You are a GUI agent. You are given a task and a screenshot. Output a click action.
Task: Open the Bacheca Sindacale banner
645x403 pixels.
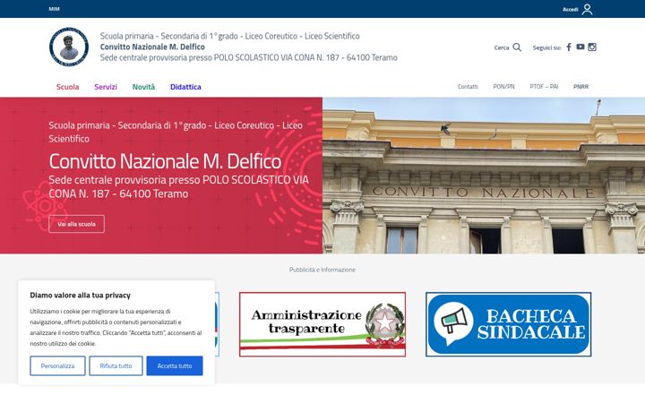pos(509,324)
